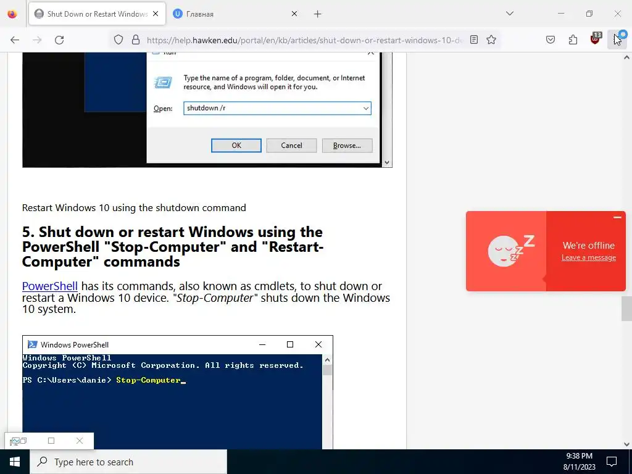Viewport: 632px width, 474px height.
Task: Open the taskbar clock and date
Action: click(579, 462)
